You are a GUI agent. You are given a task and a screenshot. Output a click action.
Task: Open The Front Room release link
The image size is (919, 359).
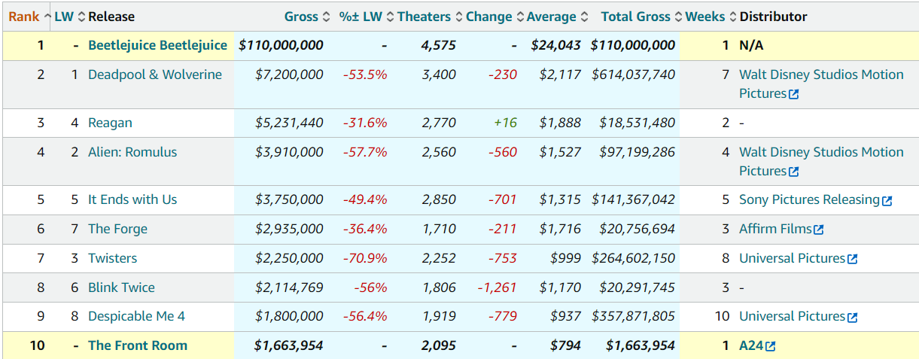[138, 345]
